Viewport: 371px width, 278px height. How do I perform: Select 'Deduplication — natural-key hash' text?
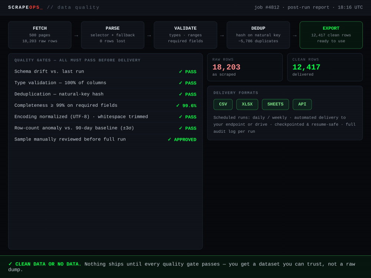click(59, 94)
